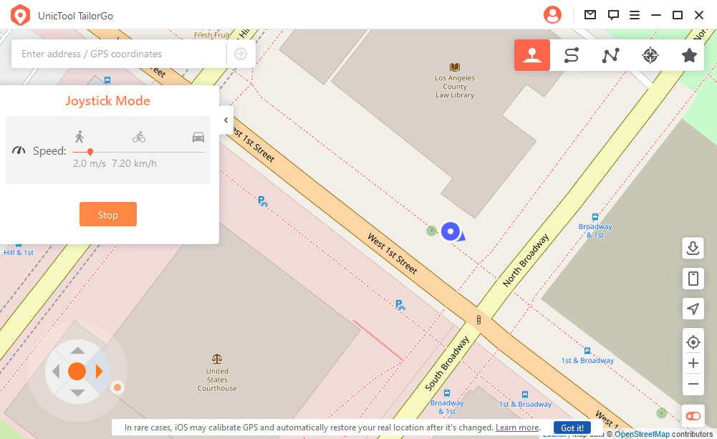
Task: Switch to Multi-Spot route mode
Action: click(610, 55)
